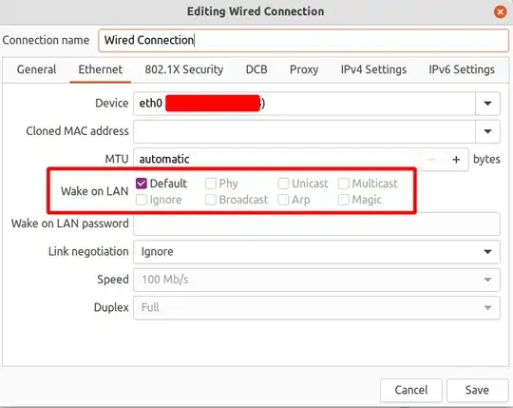Decrease MTU with the minus button

(x=432, y=160)
